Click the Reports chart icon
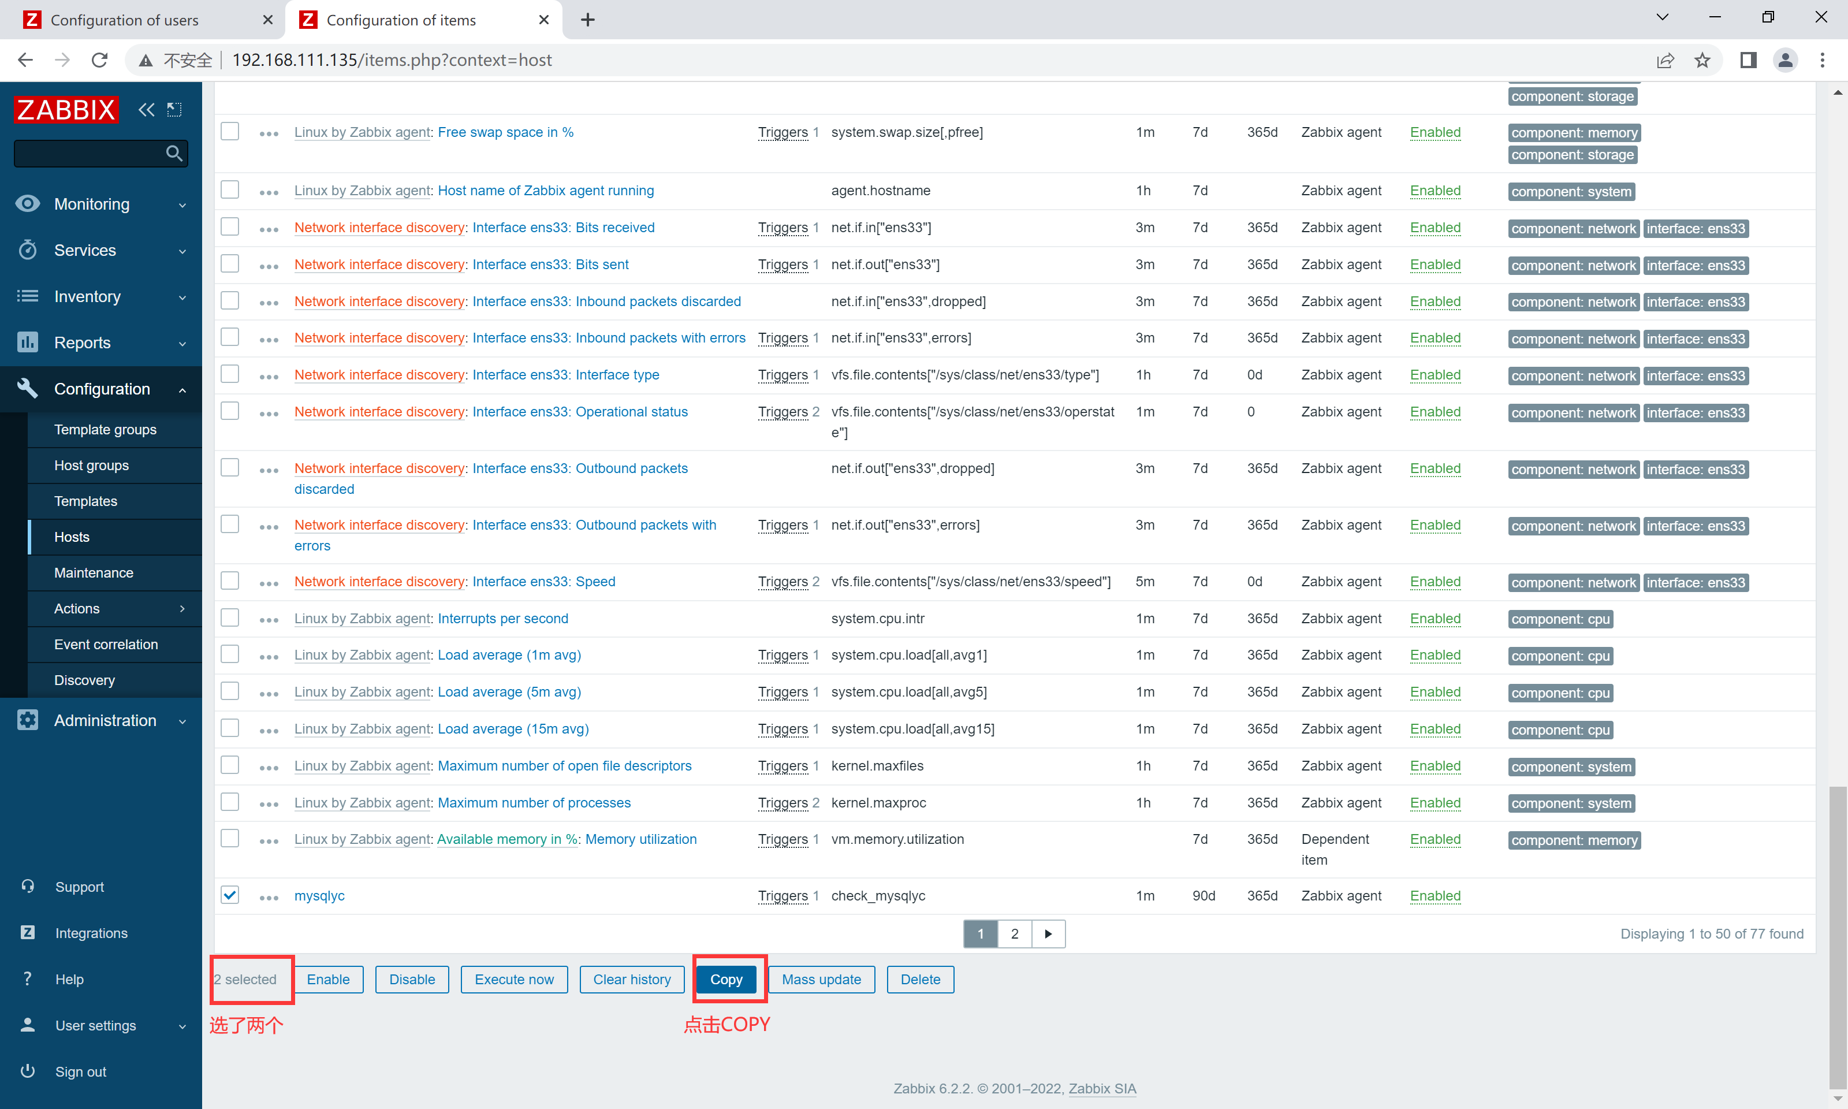The height and width of the screenshot is (1109, 1848). (28, 343)
